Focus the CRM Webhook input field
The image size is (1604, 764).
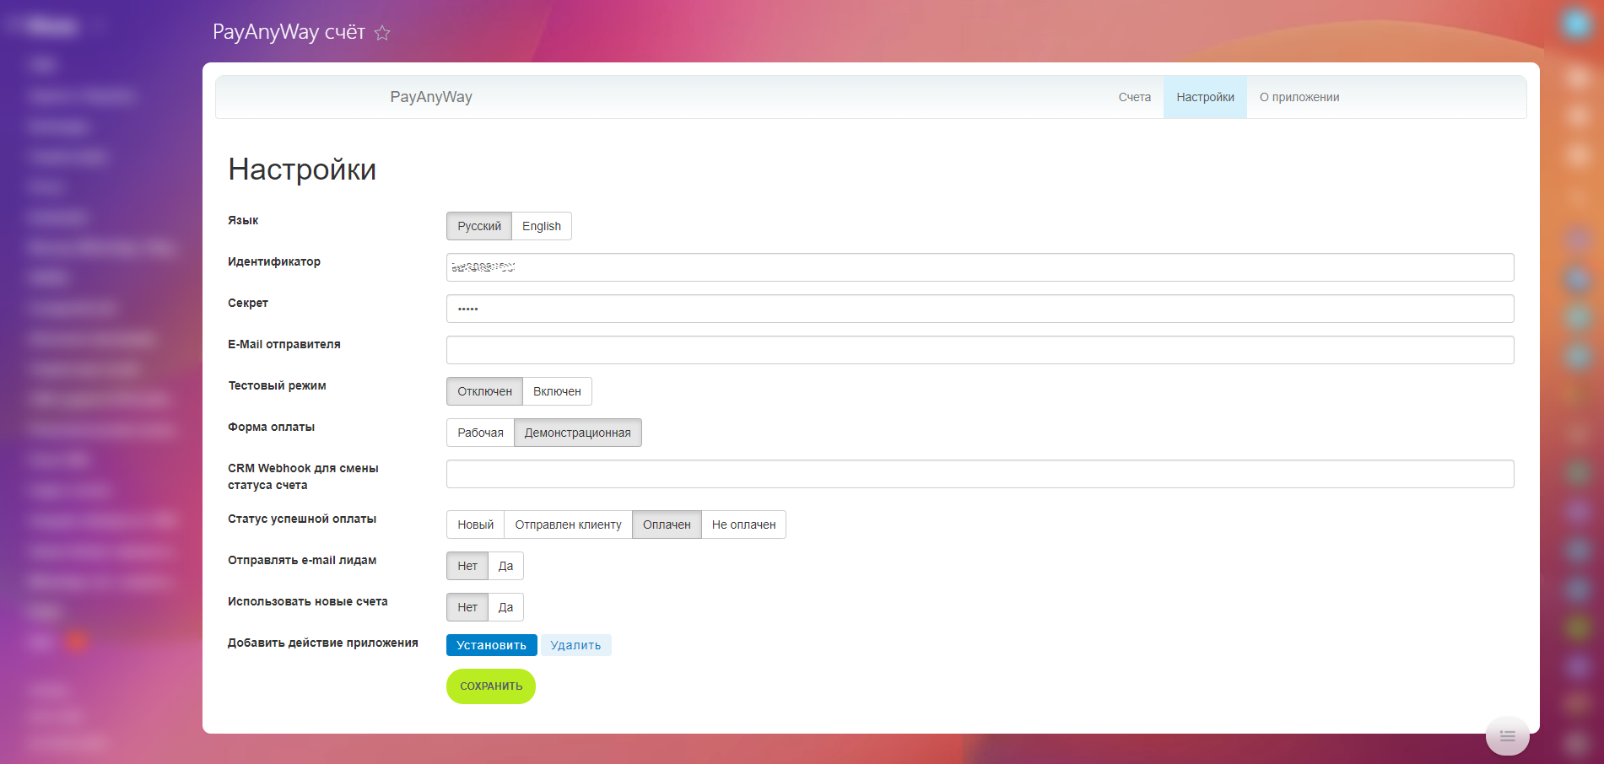980,474
